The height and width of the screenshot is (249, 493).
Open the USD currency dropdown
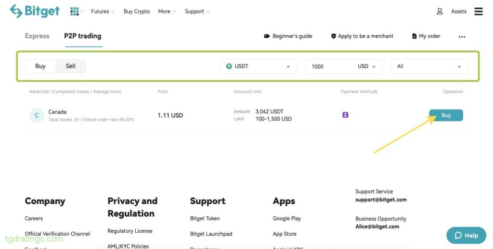(366, 66)
